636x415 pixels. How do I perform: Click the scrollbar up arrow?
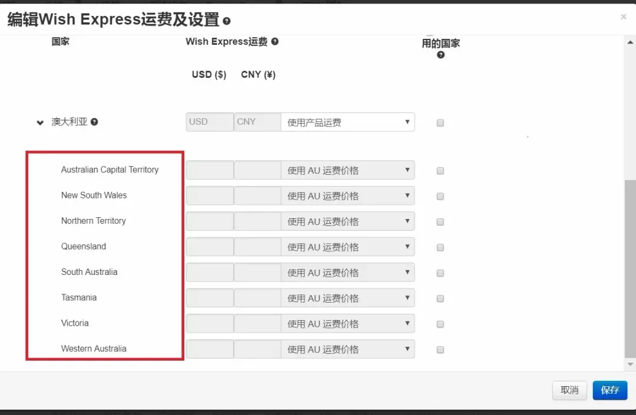(x=630, y=42)
